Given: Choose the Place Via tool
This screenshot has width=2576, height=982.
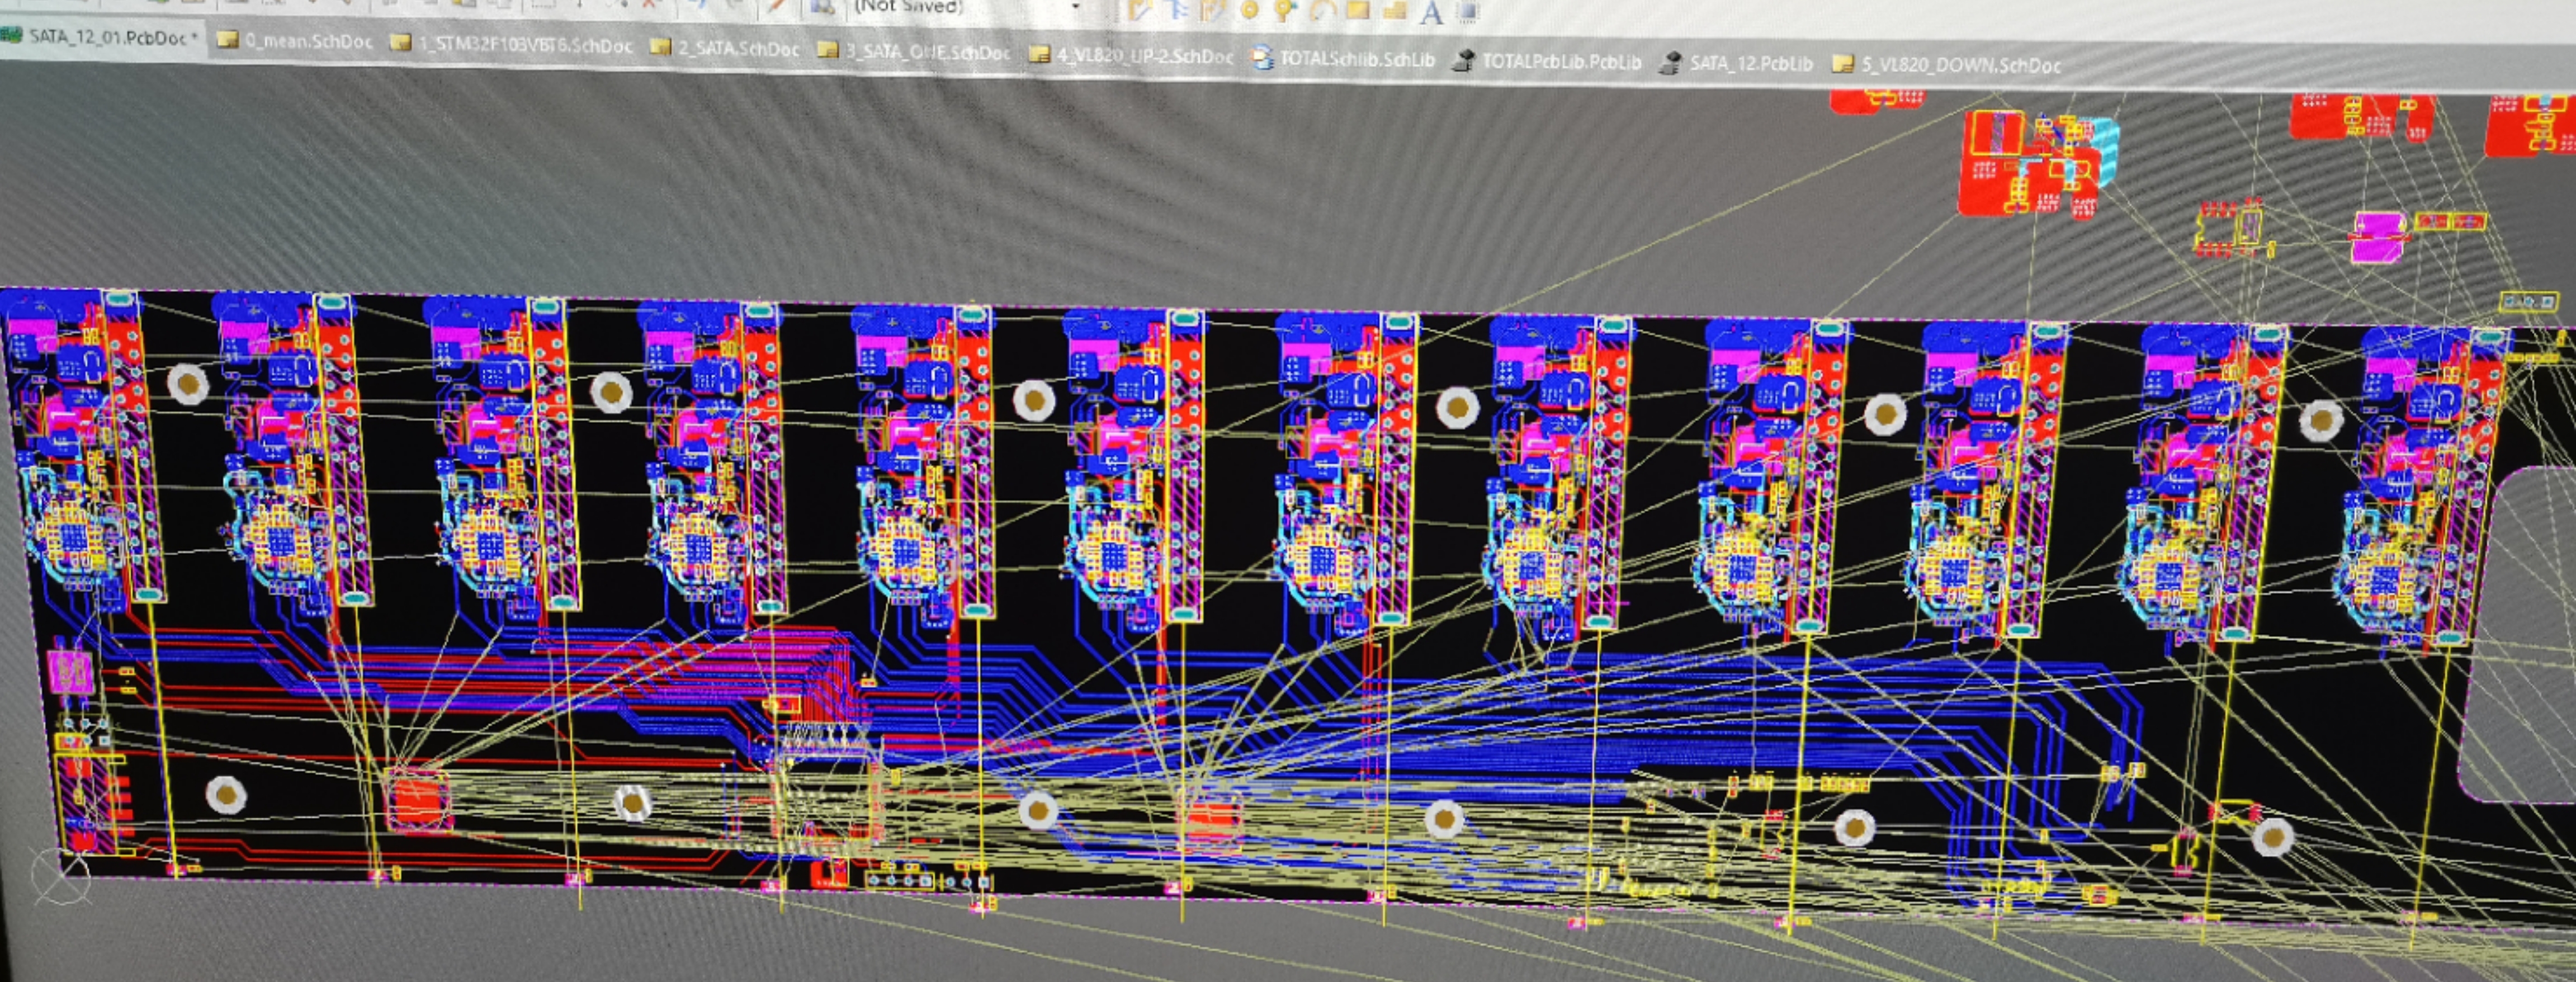Looking at the screenshot, I should tap(1285, 11).
